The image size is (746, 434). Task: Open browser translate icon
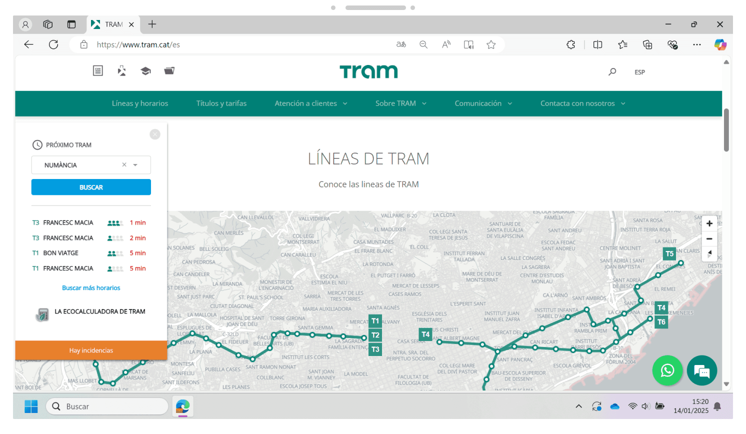tap(401, 44)
